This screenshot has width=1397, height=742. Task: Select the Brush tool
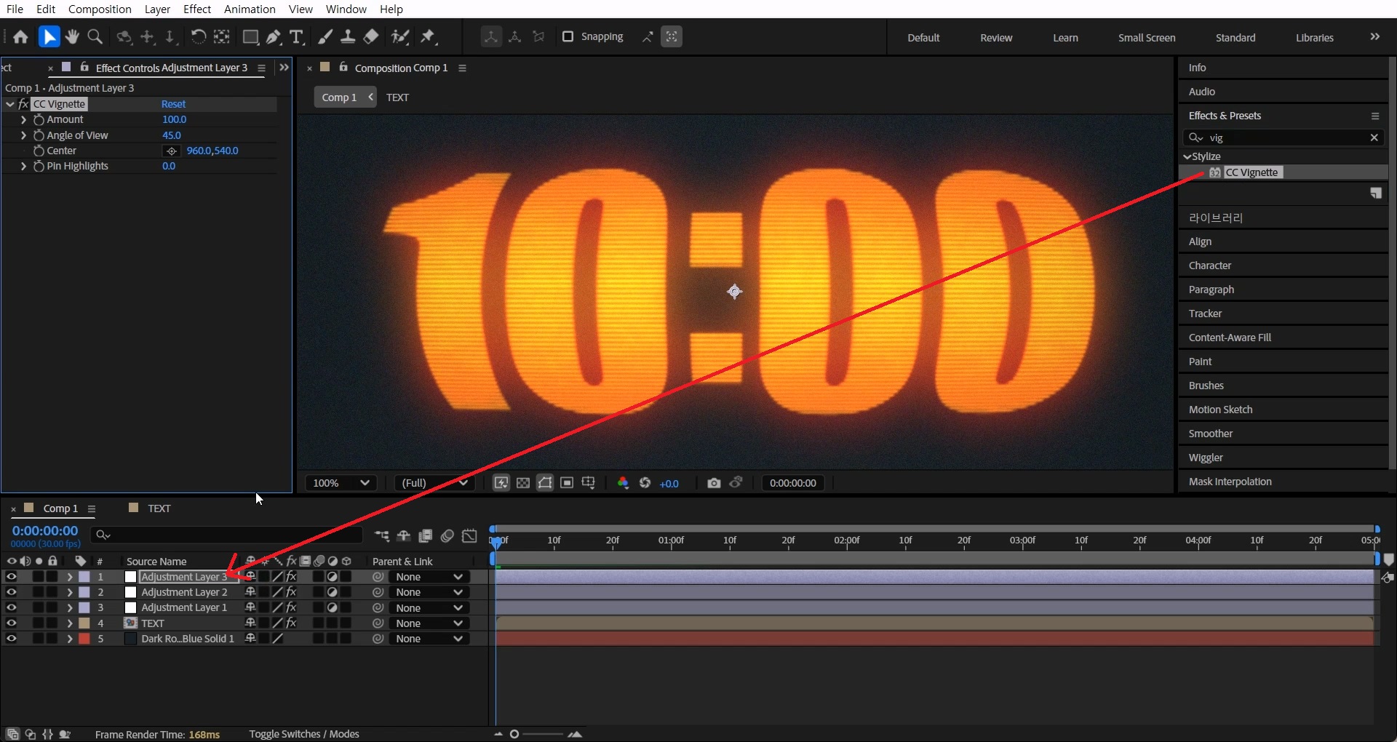[x=325, y=37]
